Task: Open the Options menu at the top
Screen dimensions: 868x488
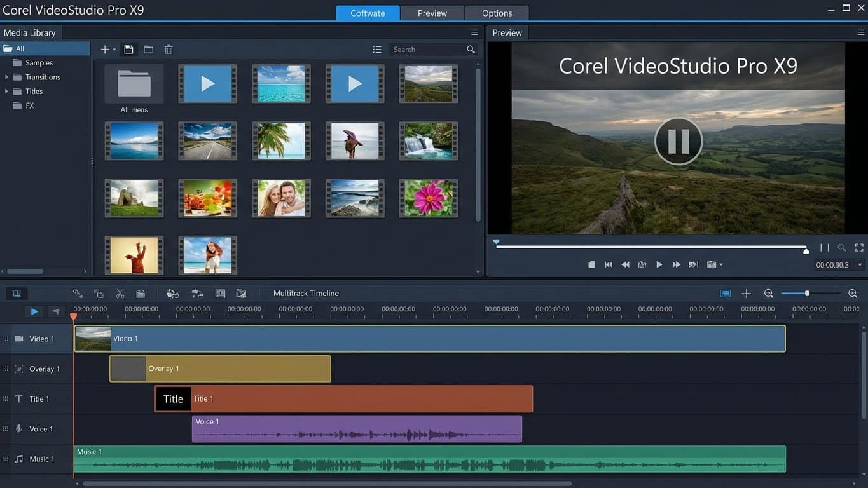Action: 497,13
